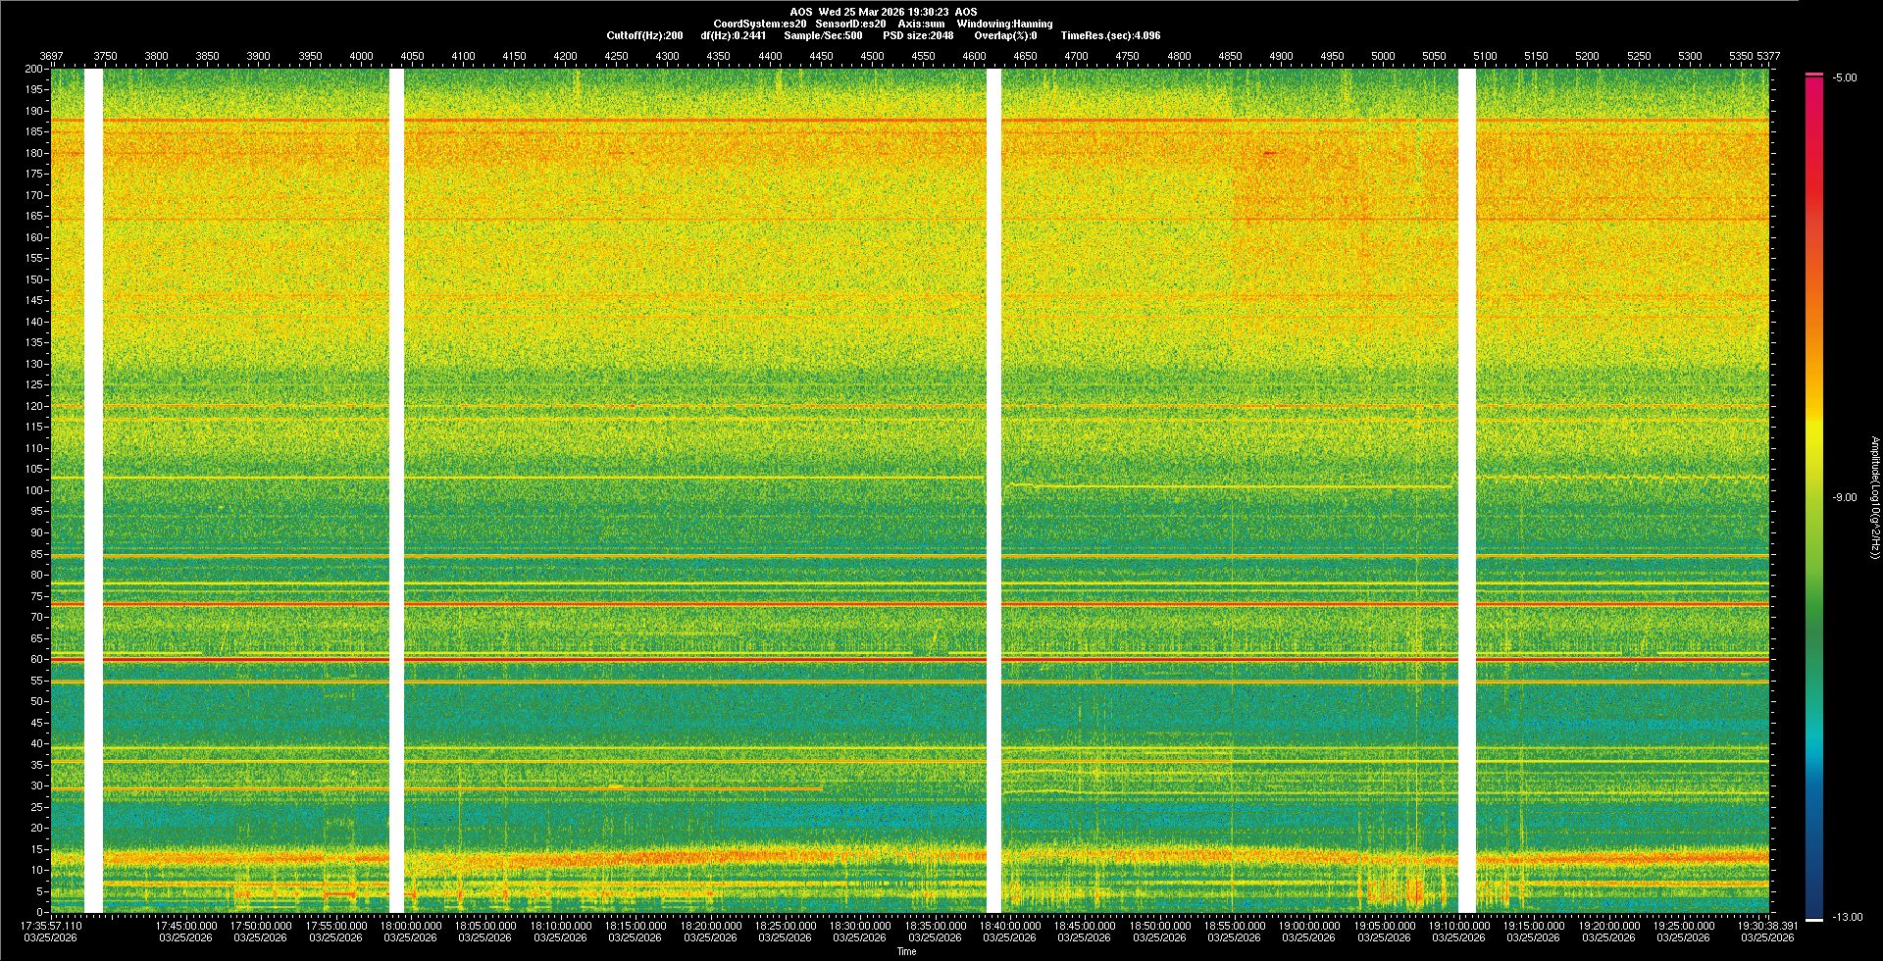Click the 18:00:00.000 time axis label
Screen dimensions: 1883x961
coord(410,926)
